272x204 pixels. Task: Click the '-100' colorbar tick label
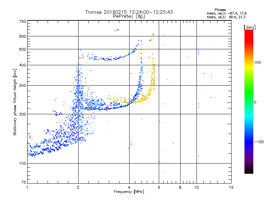259,142
